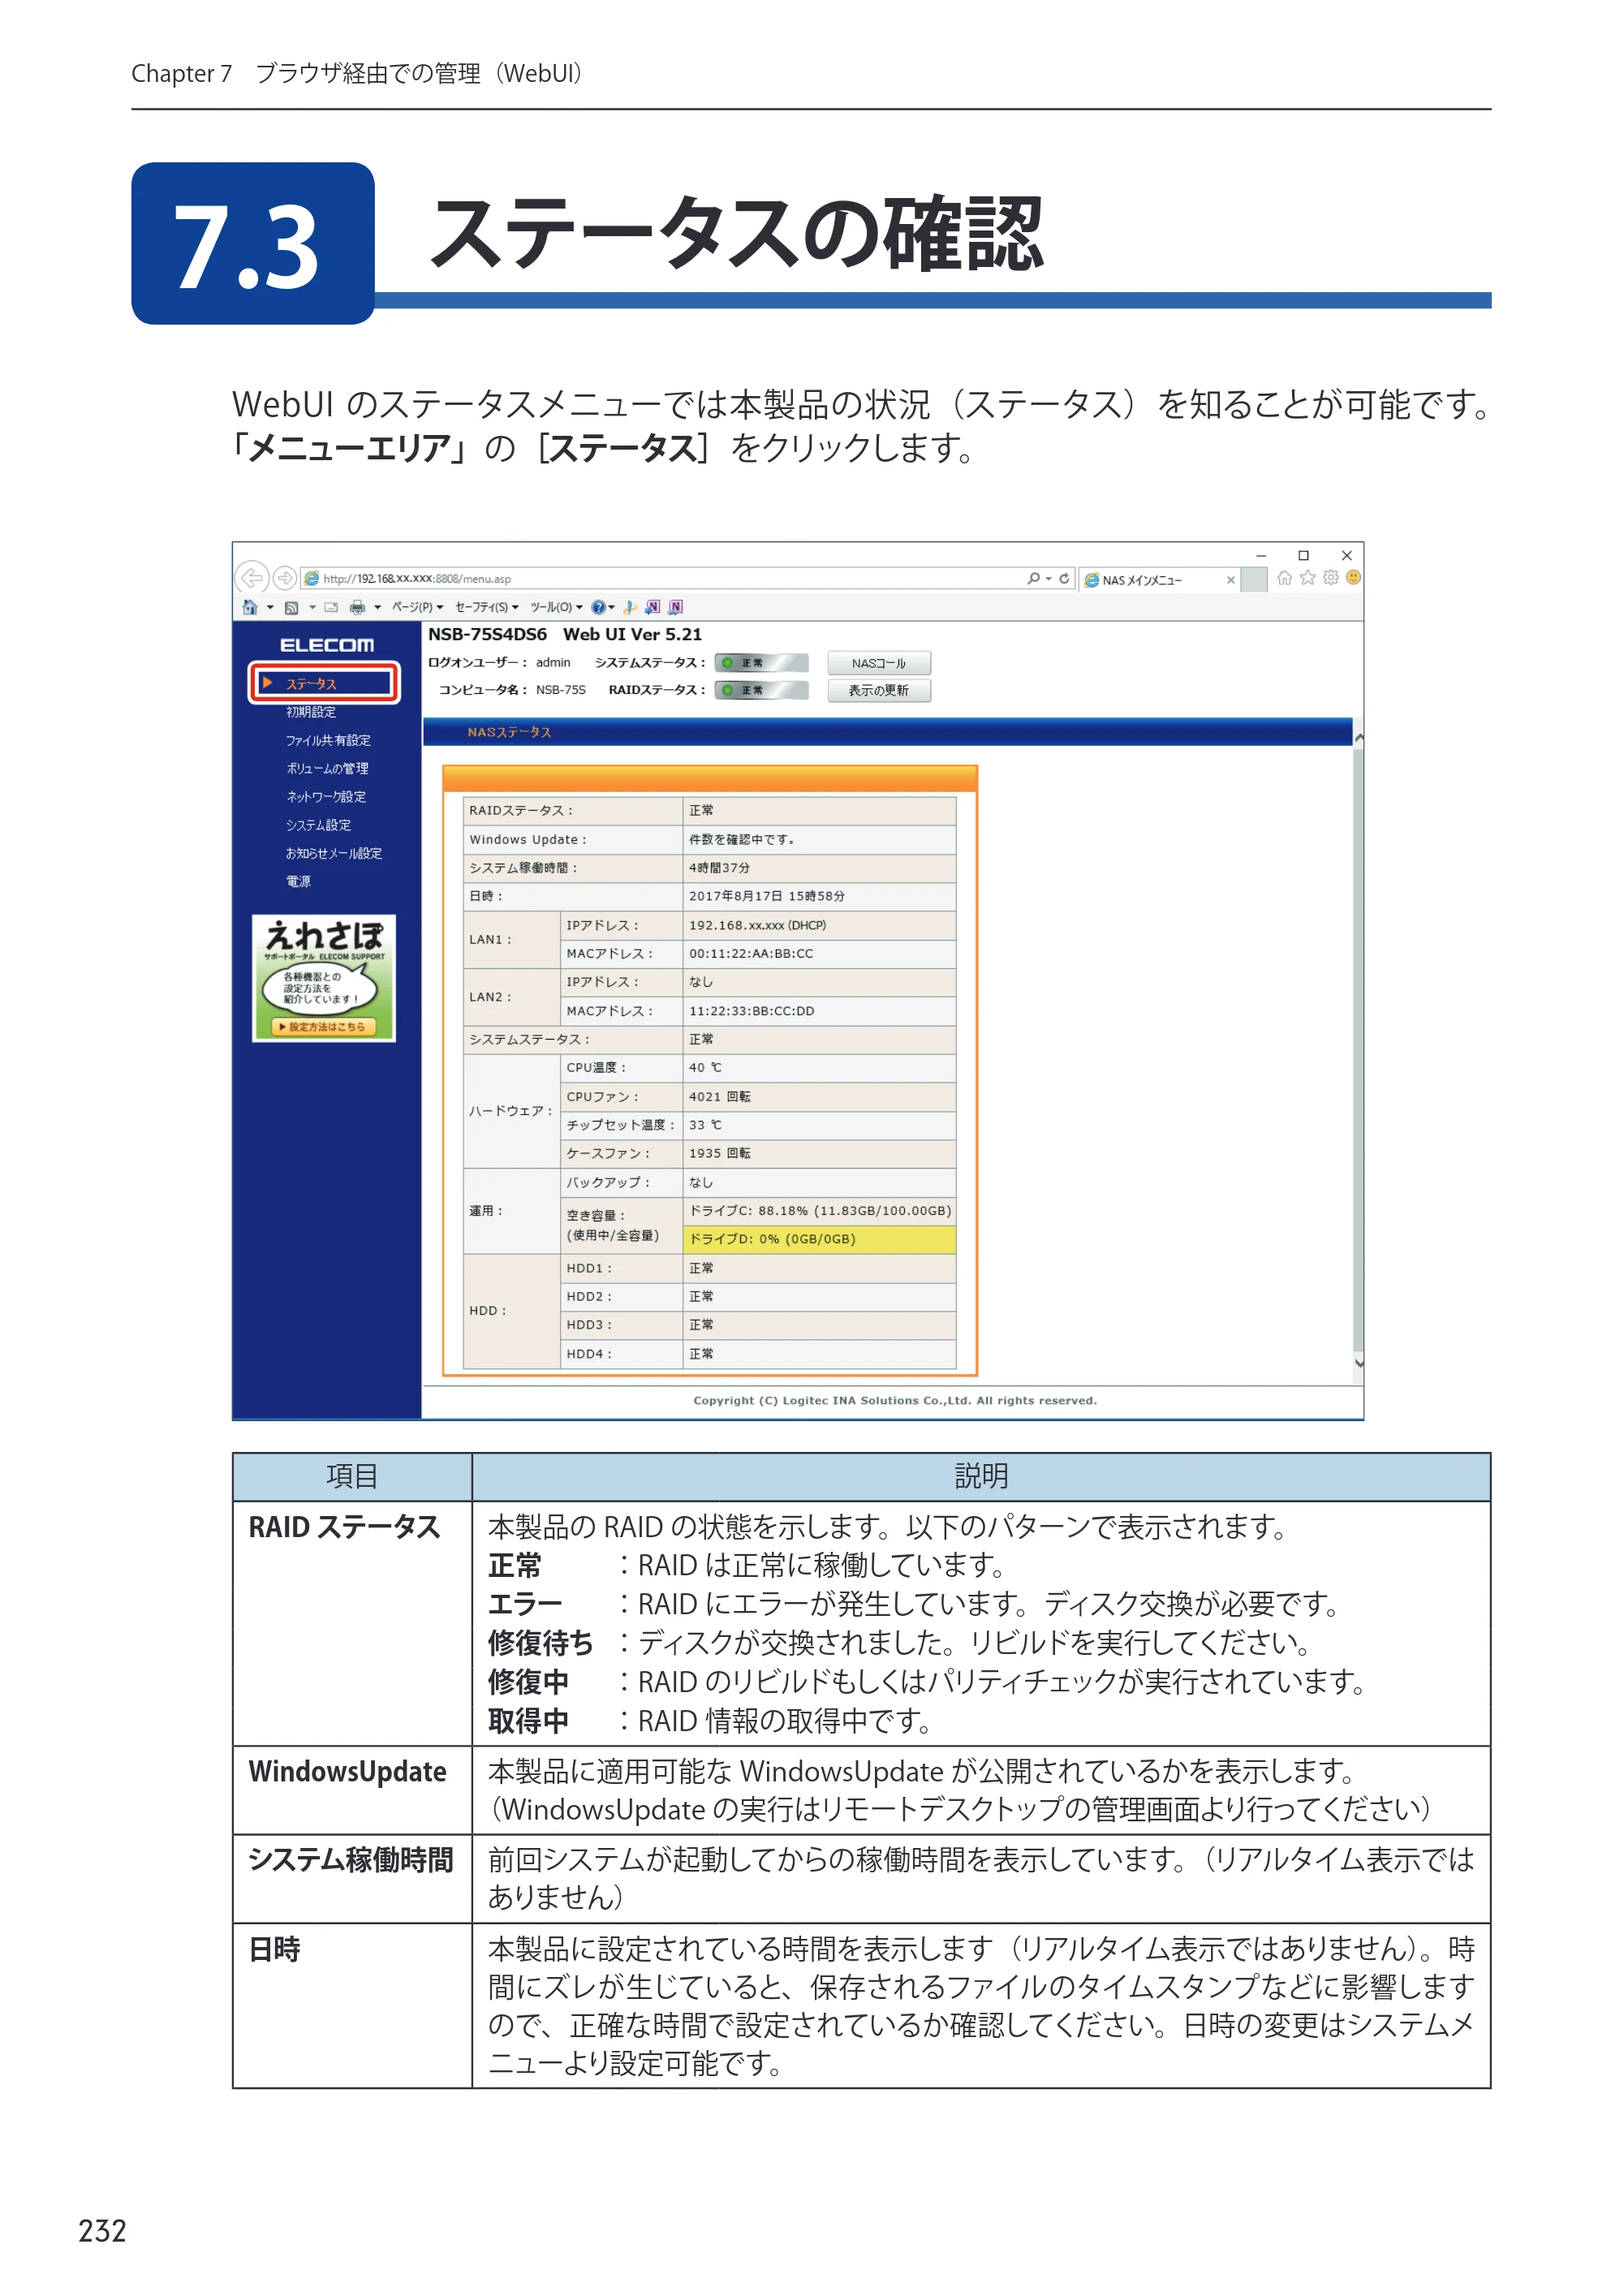Click the magnifier search icon in address bar
The height and width of the screenshot is (2296, 1624).
(1034, 578)
